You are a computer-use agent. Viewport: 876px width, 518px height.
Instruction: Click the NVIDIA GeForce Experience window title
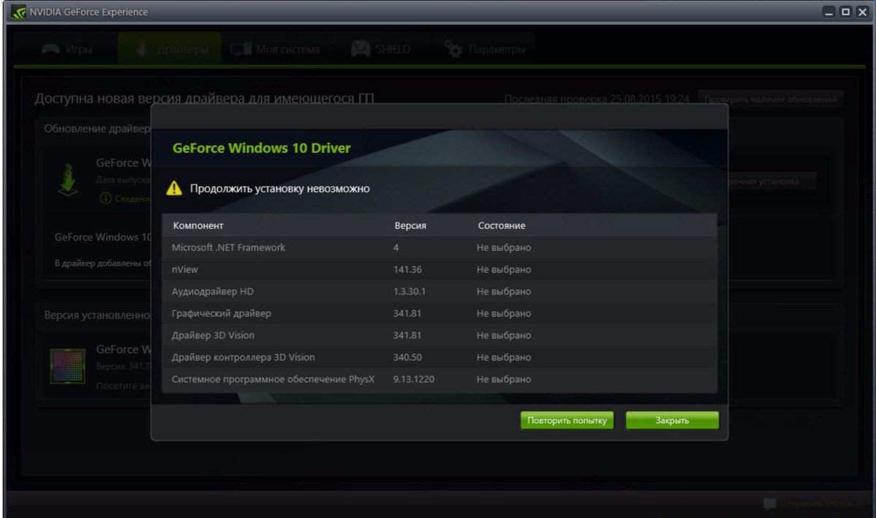88,12
